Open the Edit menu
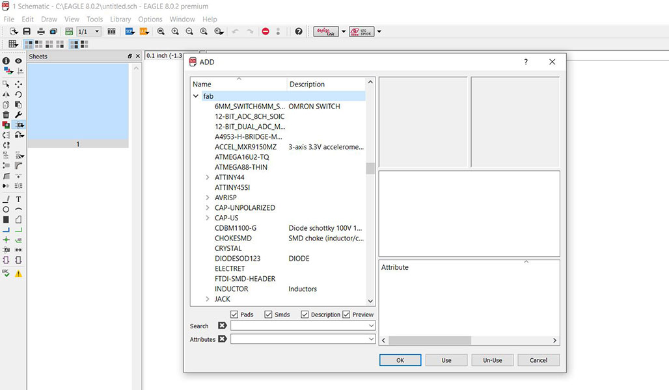This screenshot has width=669, height=390. click(x=28, y=19)
